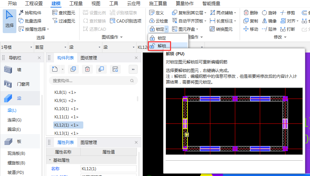Image resolution: width=310 pixels, height=176 pixels.
Task: Select 现浇板(B) in navigation
Action: pos(16,153)
